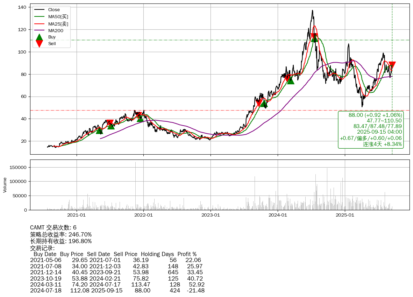Click the earliest green buy marker in 2021

99,130
